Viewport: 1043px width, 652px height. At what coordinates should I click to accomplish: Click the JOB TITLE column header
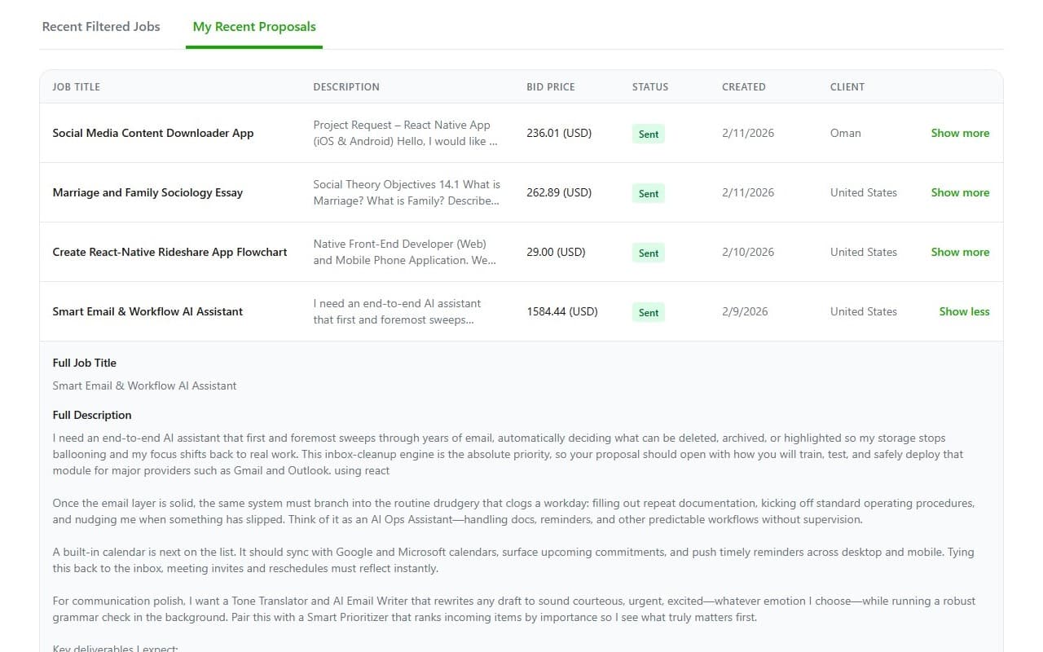76,86
